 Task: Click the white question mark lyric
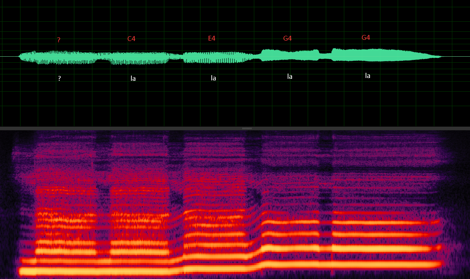(x=59, y=78)
